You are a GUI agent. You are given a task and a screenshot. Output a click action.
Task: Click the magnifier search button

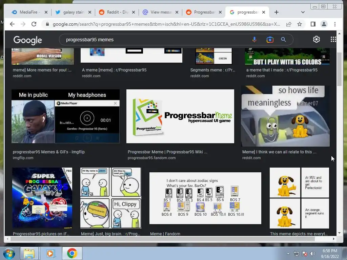pos(283,40)
